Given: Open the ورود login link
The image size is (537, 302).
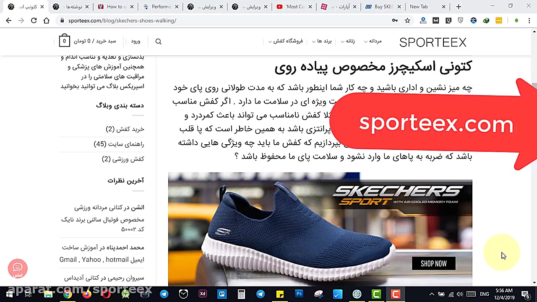Looking at the screenshot, I should 135,41.
